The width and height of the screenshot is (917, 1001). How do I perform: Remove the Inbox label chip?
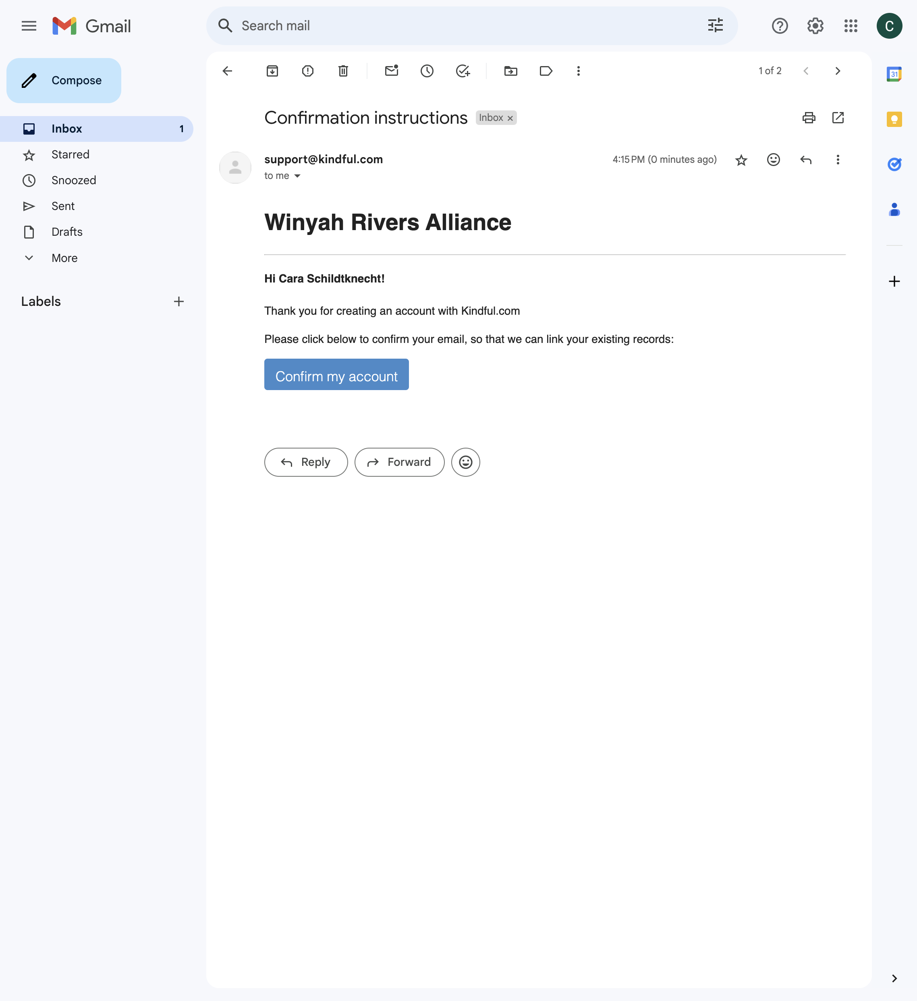[510, 118]
